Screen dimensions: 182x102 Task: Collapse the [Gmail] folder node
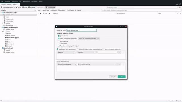click(3, 31)
